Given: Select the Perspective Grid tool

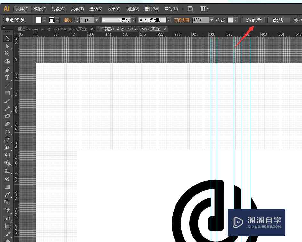Looking at the screenshot, I should click(x=7, y=171).
